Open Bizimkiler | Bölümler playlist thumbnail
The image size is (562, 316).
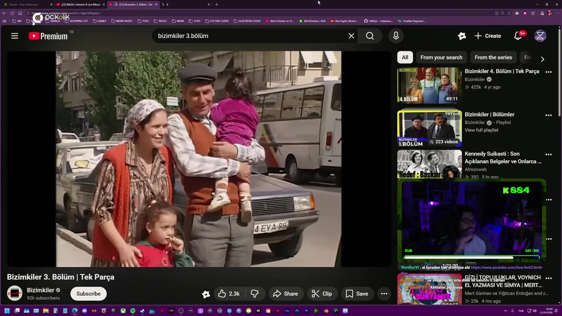click(429, 128)
